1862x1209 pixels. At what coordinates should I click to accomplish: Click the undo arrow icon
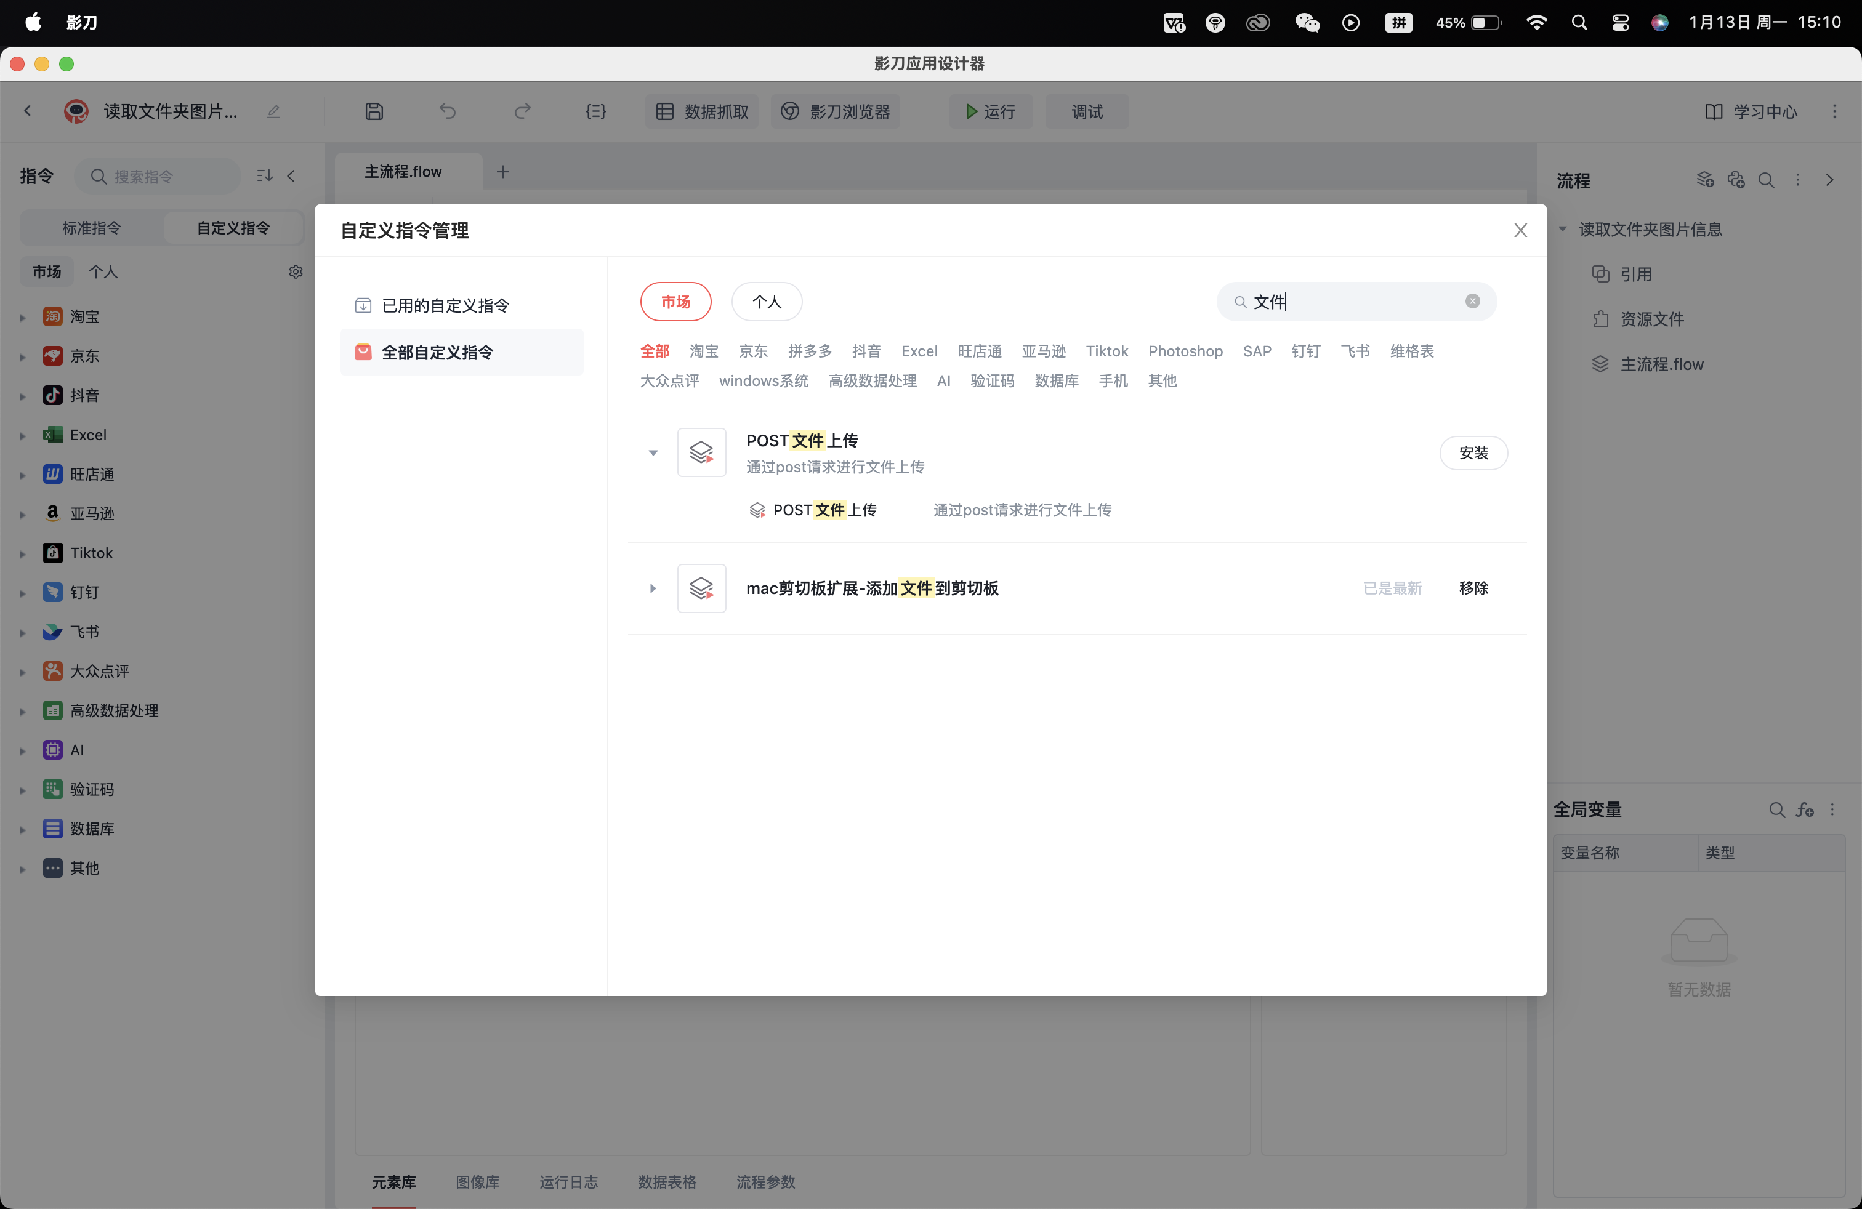(448, 112)
